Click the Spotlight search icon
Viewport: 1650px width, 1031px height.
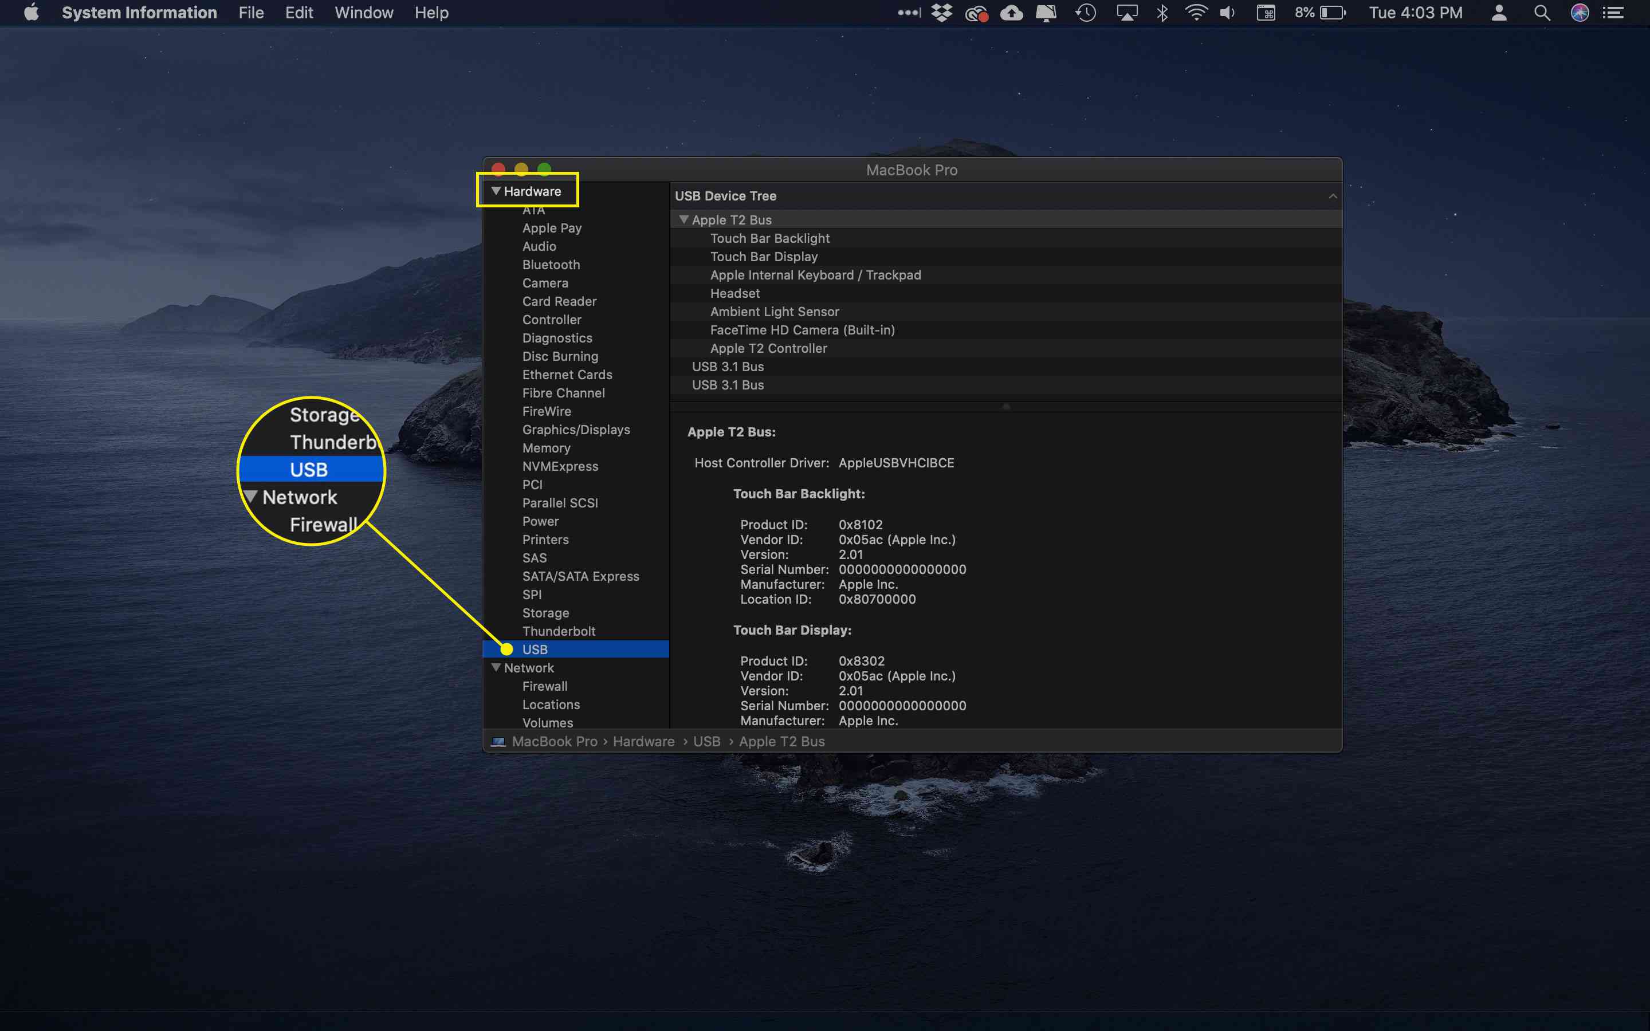1542,13
